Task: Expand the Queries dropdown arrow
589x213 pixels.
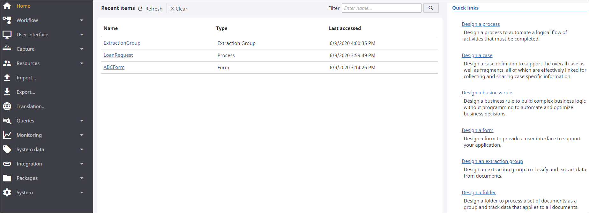Action: click(82, 121)
